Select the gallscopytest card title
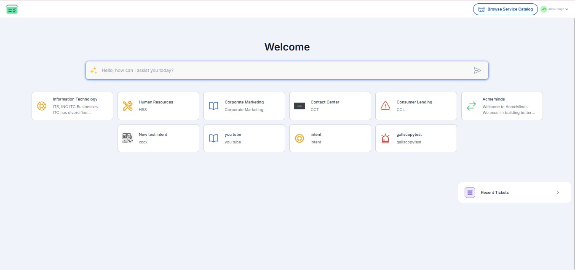 coord(409,135)
